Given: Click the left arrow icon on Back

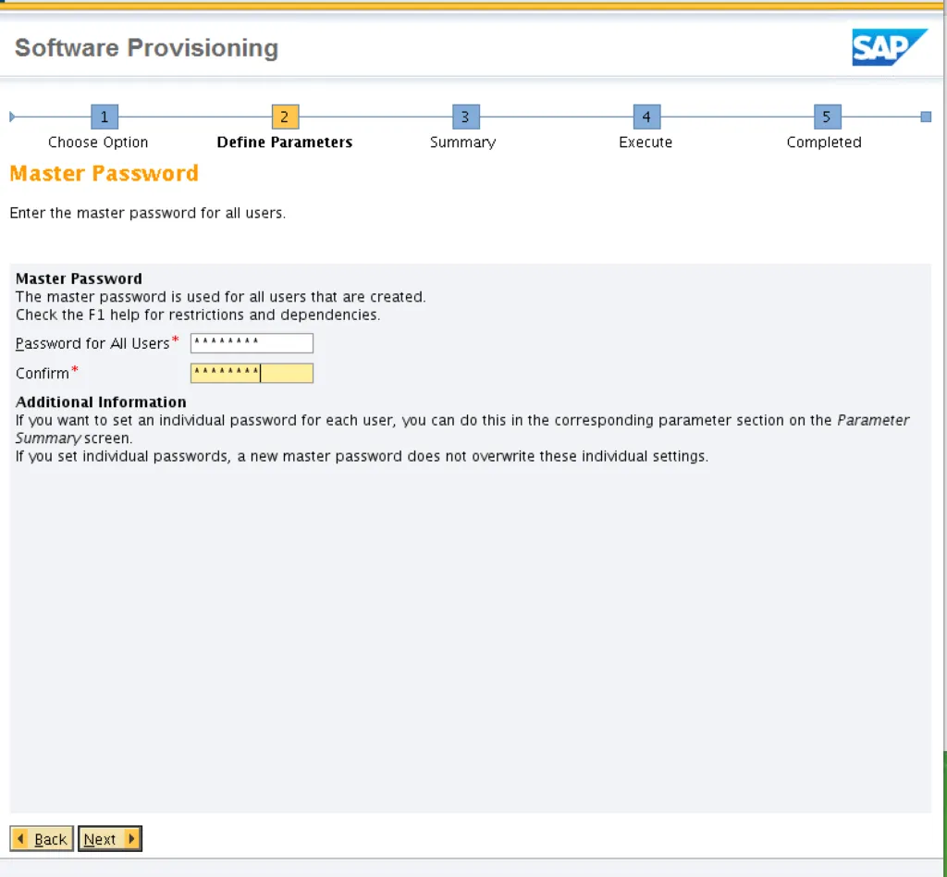Looking at the screenshot, I should point(21,839).
